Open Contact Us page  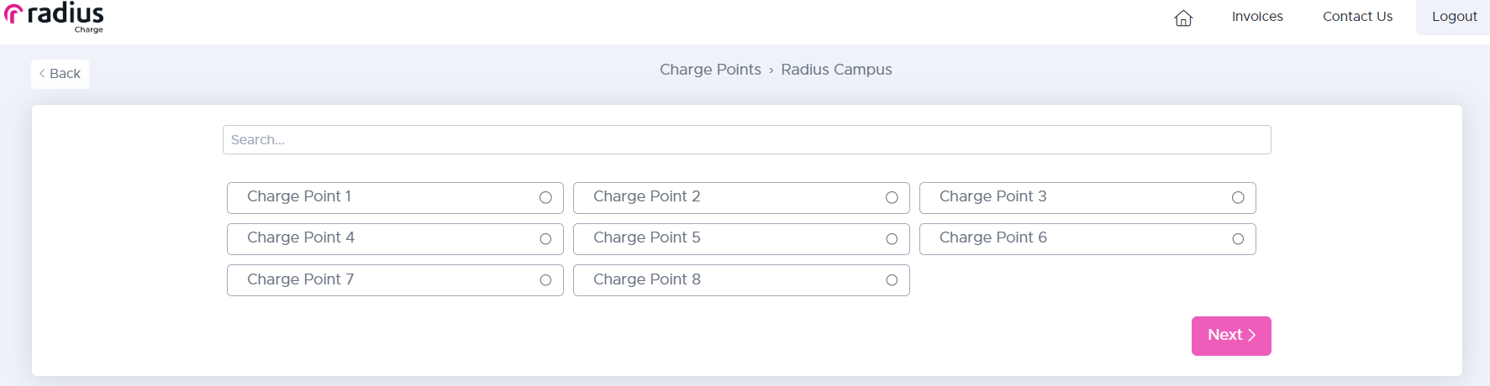(1357, 17)
